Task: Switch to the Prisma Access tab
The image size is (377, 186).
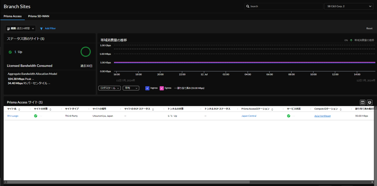Action: (x=12, y=16)
